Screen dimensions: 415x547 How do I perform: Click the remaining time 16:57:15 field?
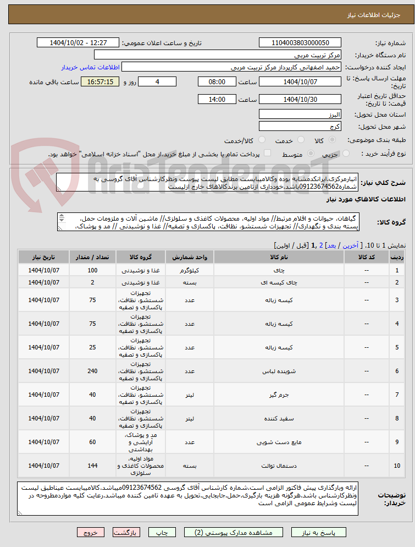[100, 81]
